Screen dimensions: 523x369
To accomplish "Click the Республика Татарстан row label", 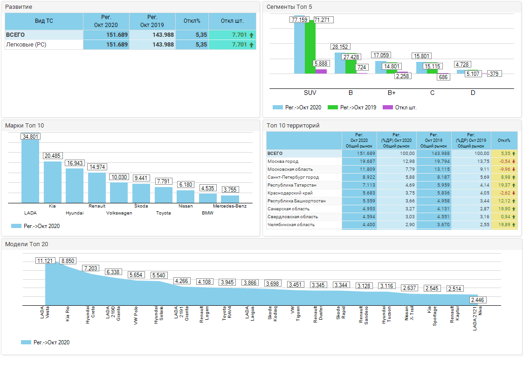I will (292, 185).
